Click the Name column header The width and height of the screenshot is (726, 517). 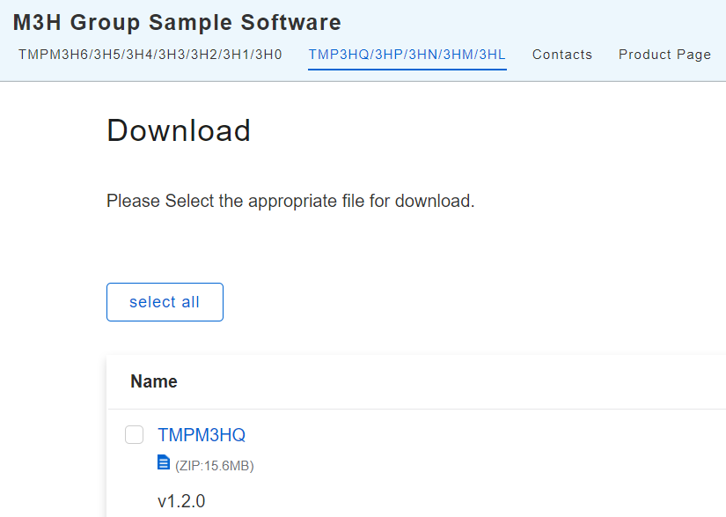pos(154,381)
